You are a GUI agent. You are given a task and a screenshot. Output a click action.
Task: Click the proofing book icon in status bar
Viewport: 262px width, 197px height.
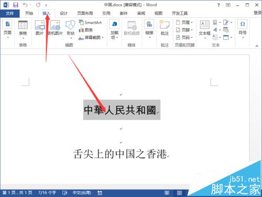64,193
